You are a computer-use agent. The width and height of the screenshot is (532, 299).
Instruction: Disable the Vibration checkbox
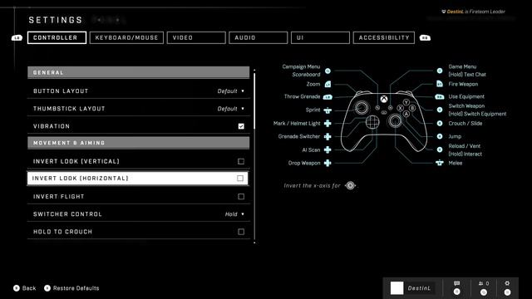tap(241, 126)
